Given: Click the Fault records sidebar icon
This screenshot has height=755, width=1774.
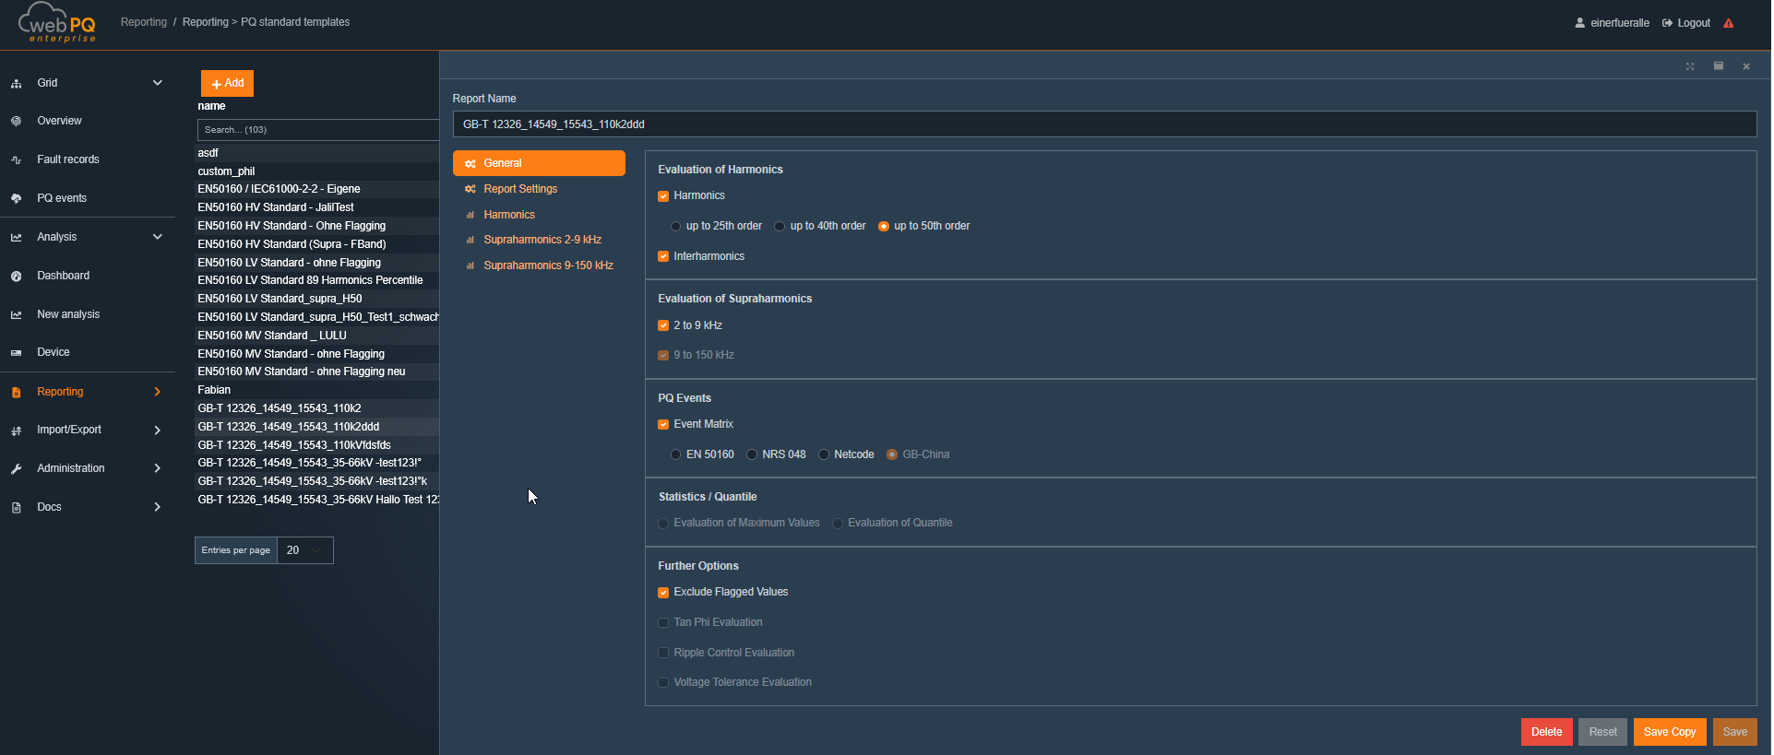Looking at the screenshot, I should point(17,159).
